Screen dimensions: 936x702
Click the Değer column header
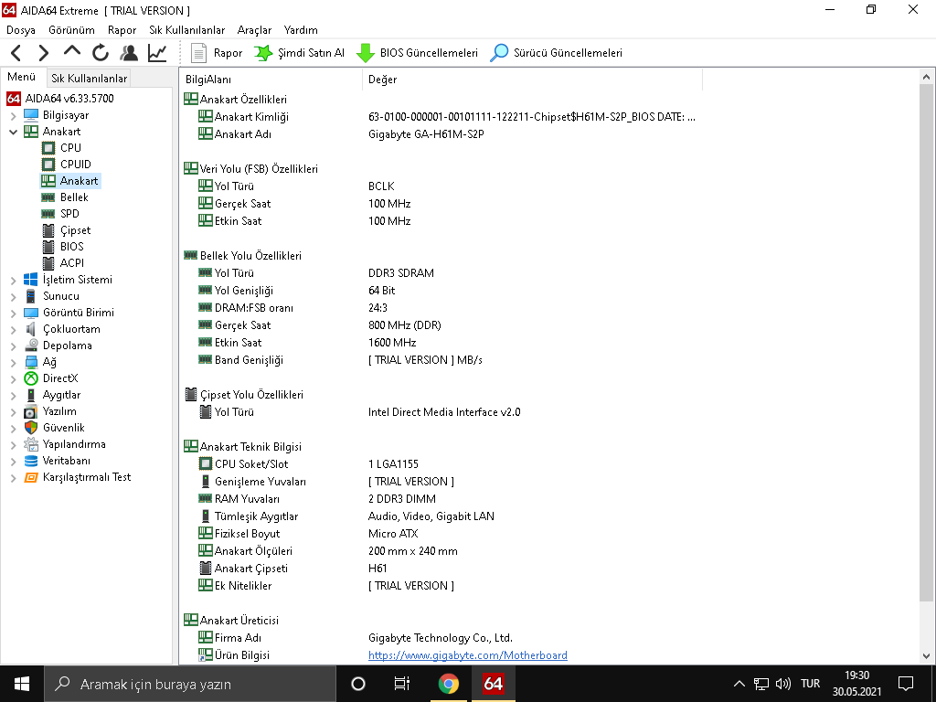point(533,80)
